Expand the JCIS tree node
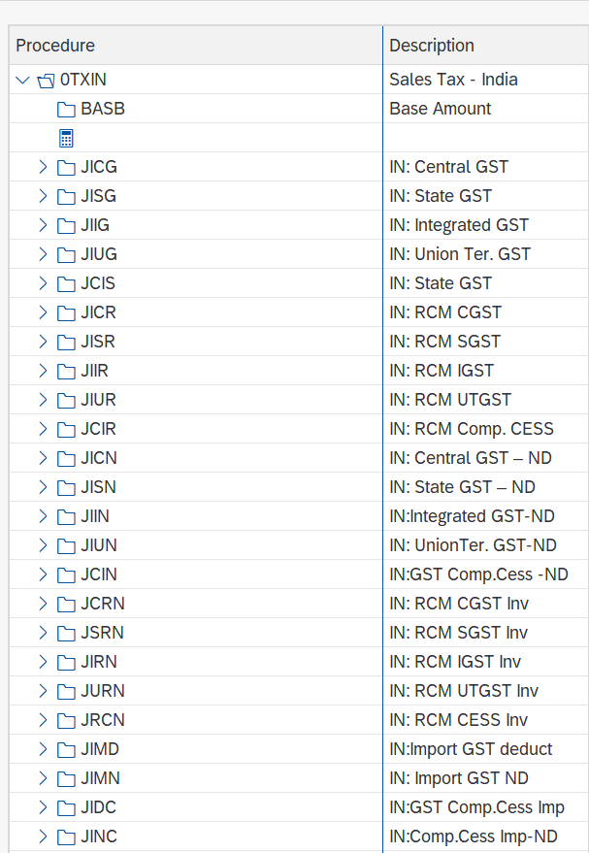Viewport: 589px width, 853px height. 44,283
